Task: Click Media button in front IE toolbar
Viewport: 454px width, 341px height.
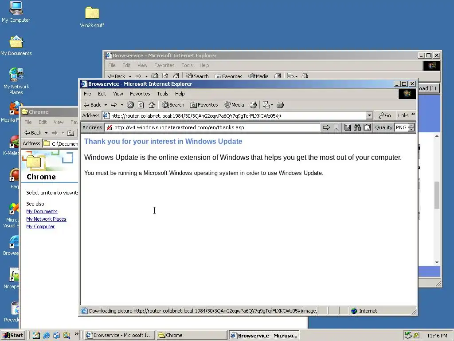Action: point(234,105)
